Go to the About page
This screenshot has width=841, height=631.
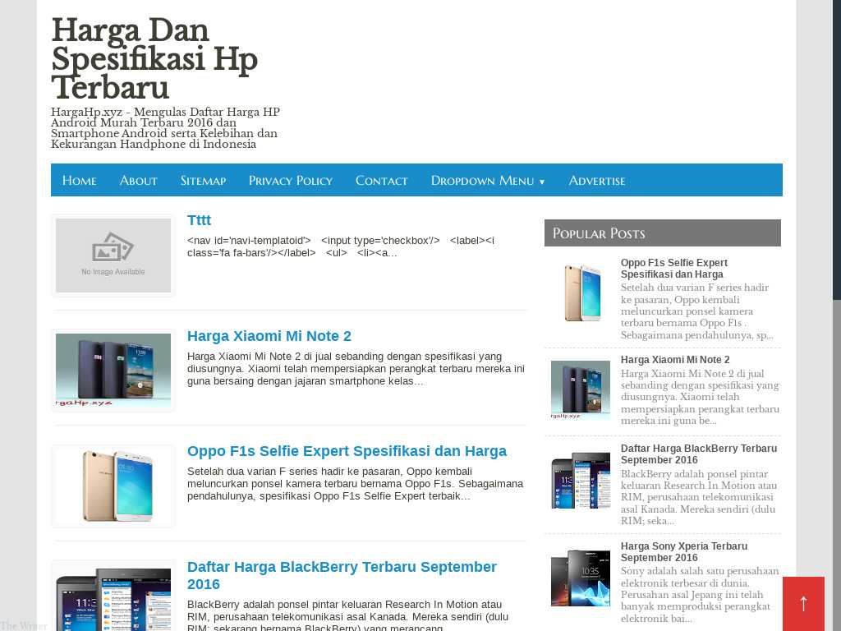coord(138,180)
